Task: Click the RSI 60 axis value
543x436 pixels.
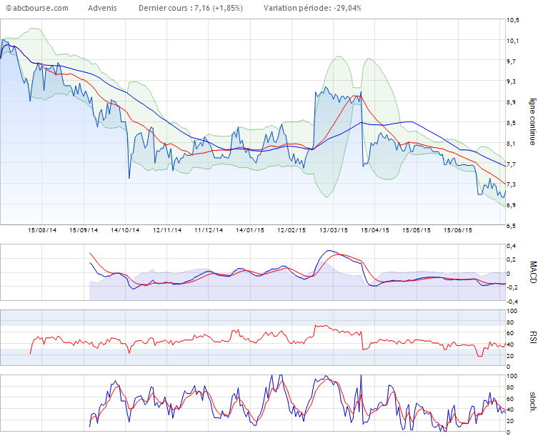Action: [510, 334]
